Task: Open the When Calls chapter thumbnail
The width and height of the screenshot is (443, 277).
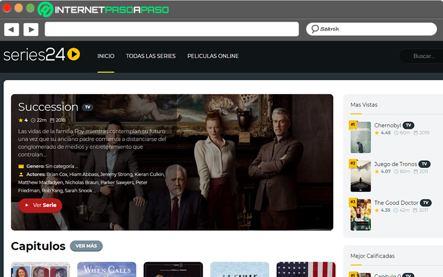Action: (x=107, y=270)
